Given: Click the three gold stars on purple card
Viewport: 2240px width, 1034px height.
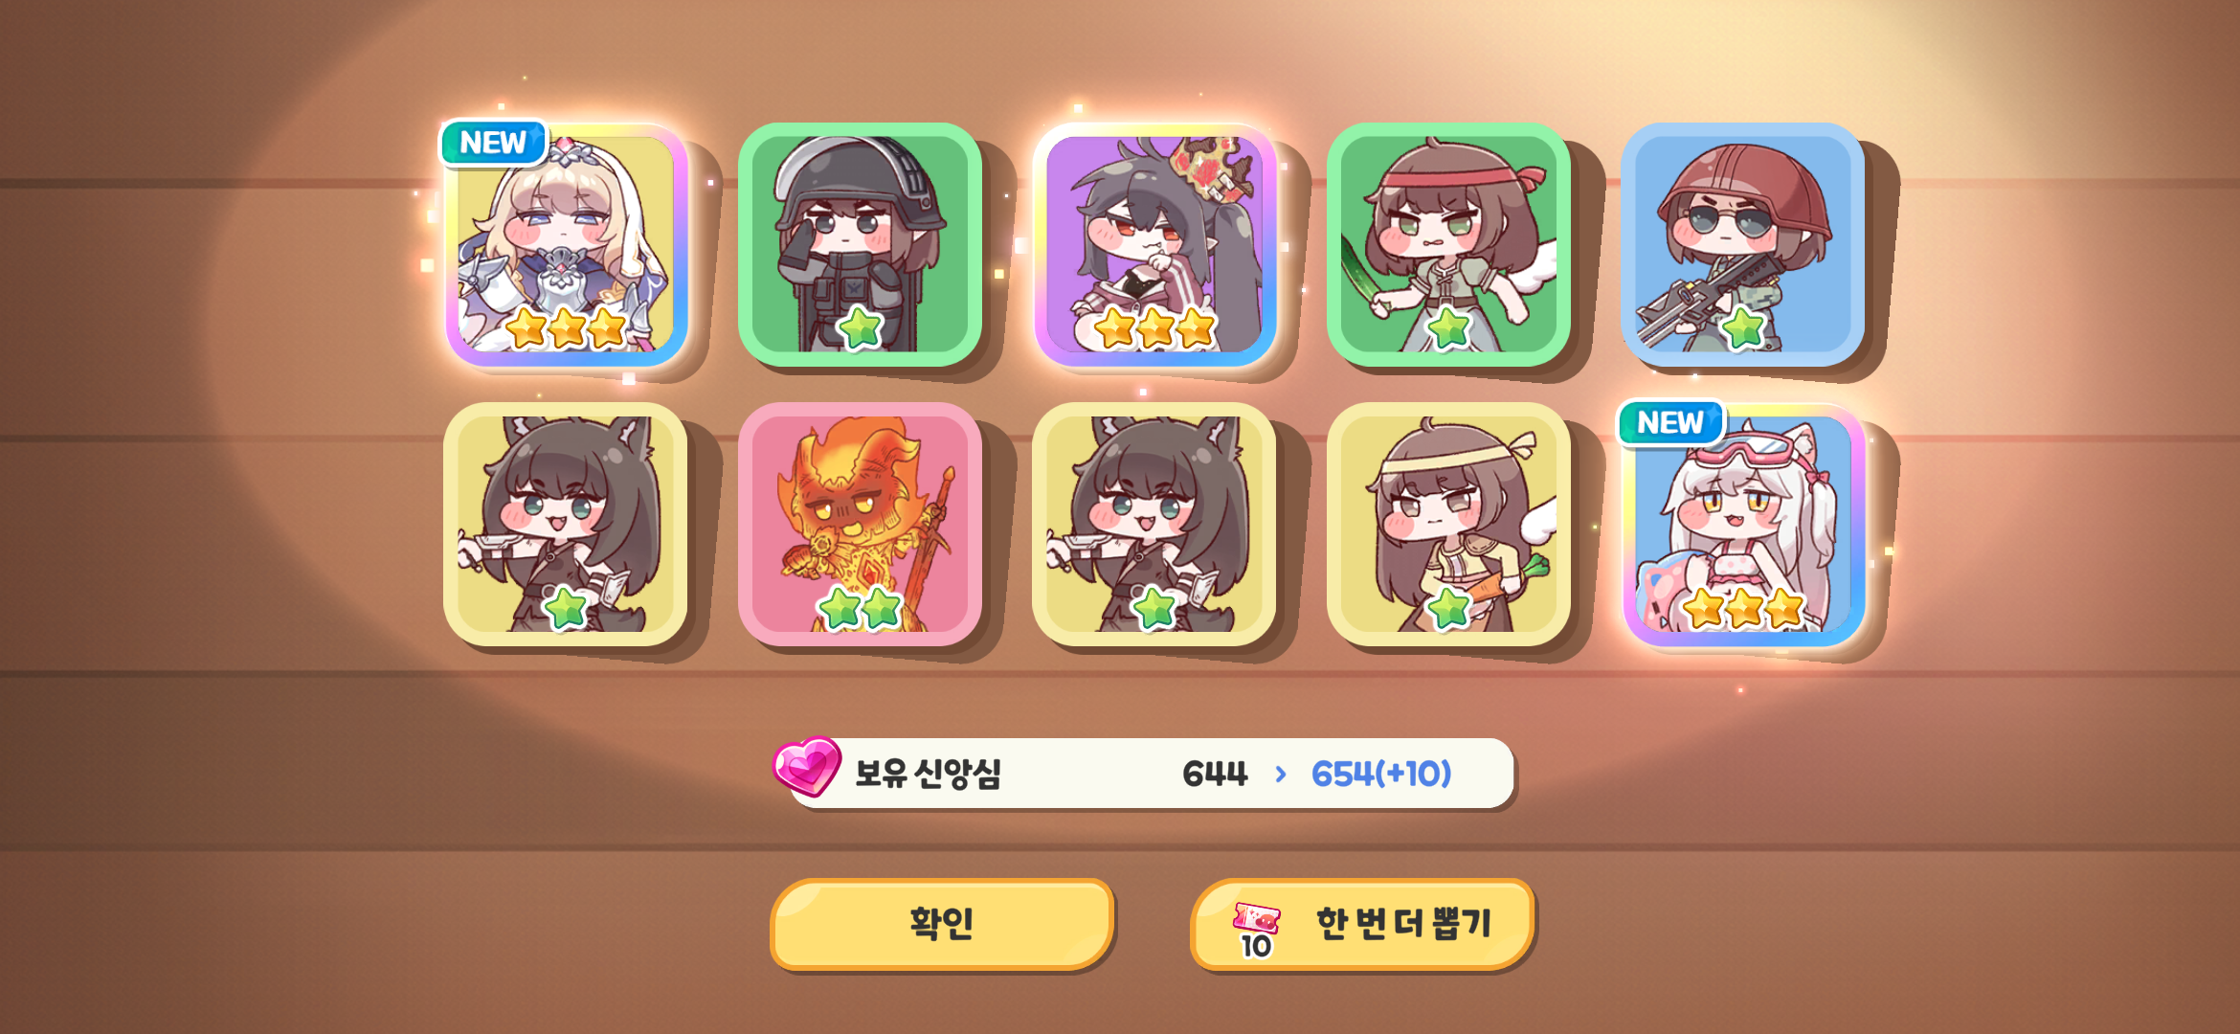Looking at the screenshot, I should 1154,328.
